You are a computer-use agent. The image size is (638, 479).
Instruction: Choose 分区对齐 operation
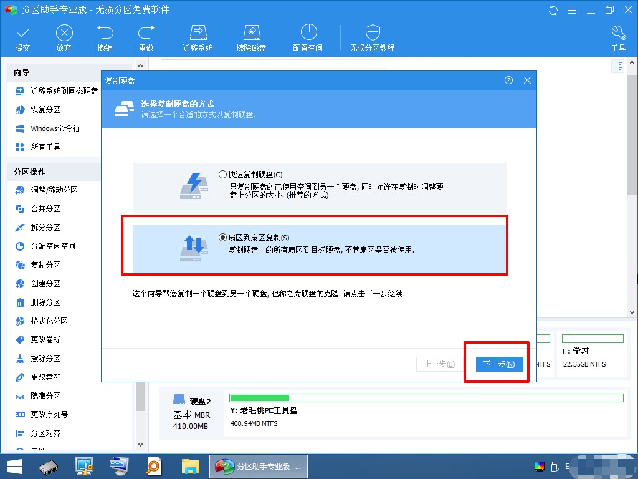38,433
